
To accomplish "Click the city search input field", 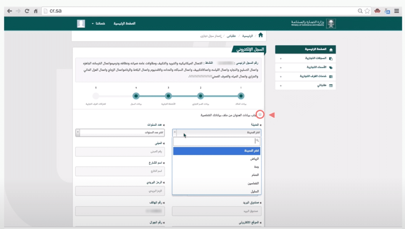I will pyautogui.click(x=217, y=141).
